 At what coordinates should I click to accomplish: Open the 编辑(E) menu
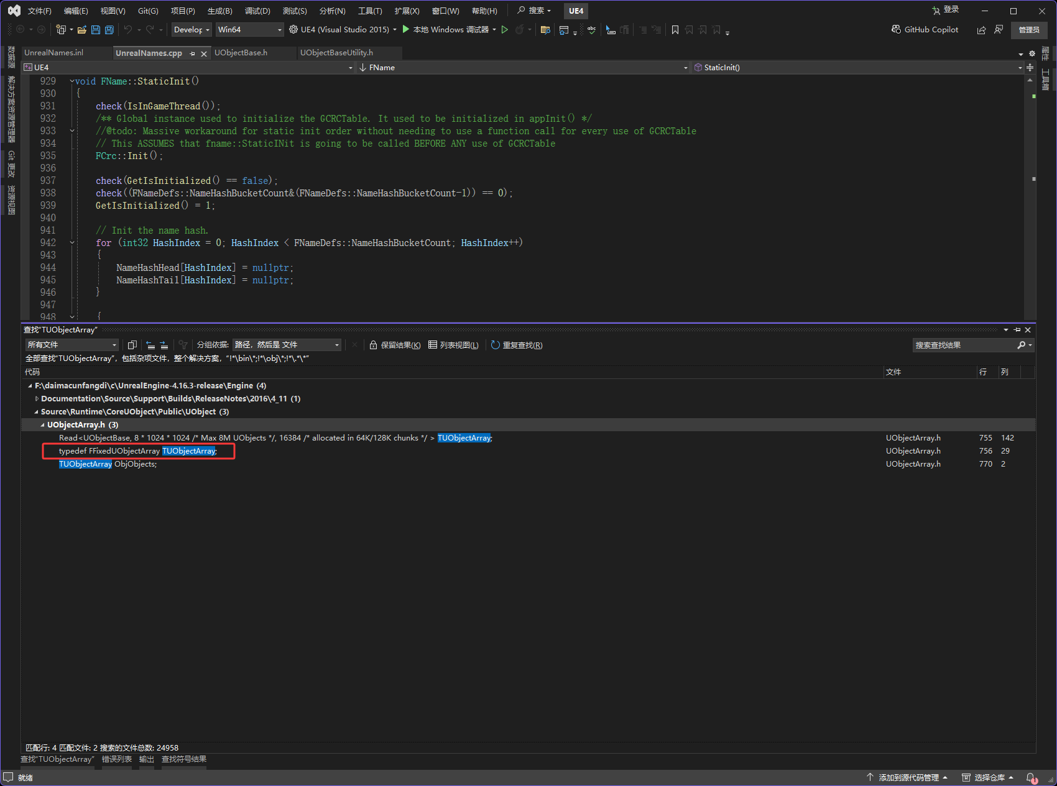pyautogui.click(x=76, y=11)
